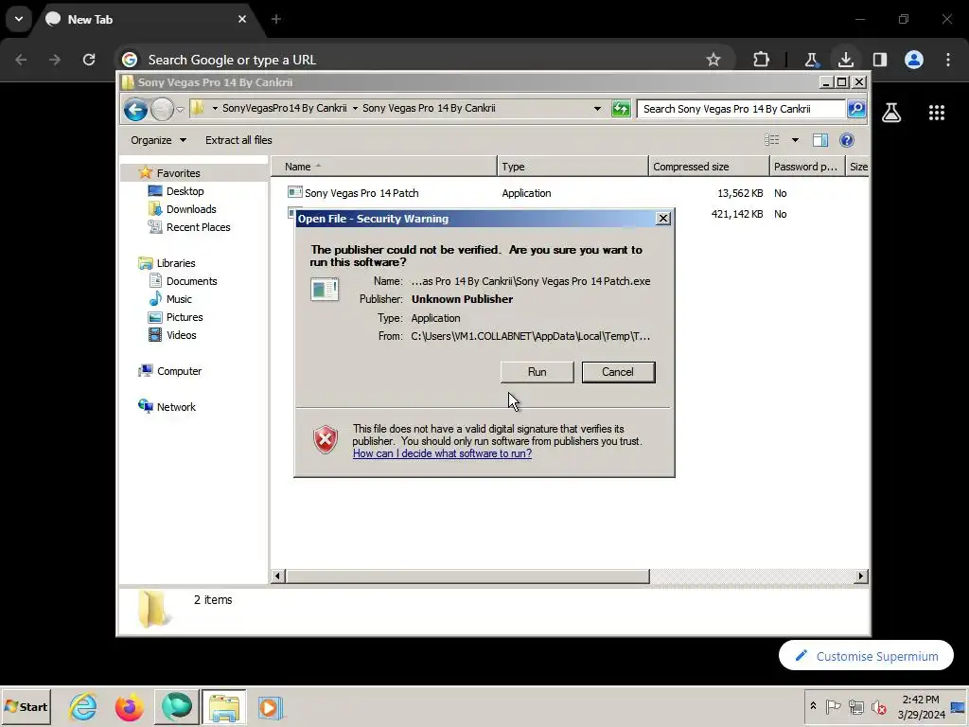Viewport: 969px width, 727px height.
Task: Open the Windows Start menu
Action: (x=26, y=706)
